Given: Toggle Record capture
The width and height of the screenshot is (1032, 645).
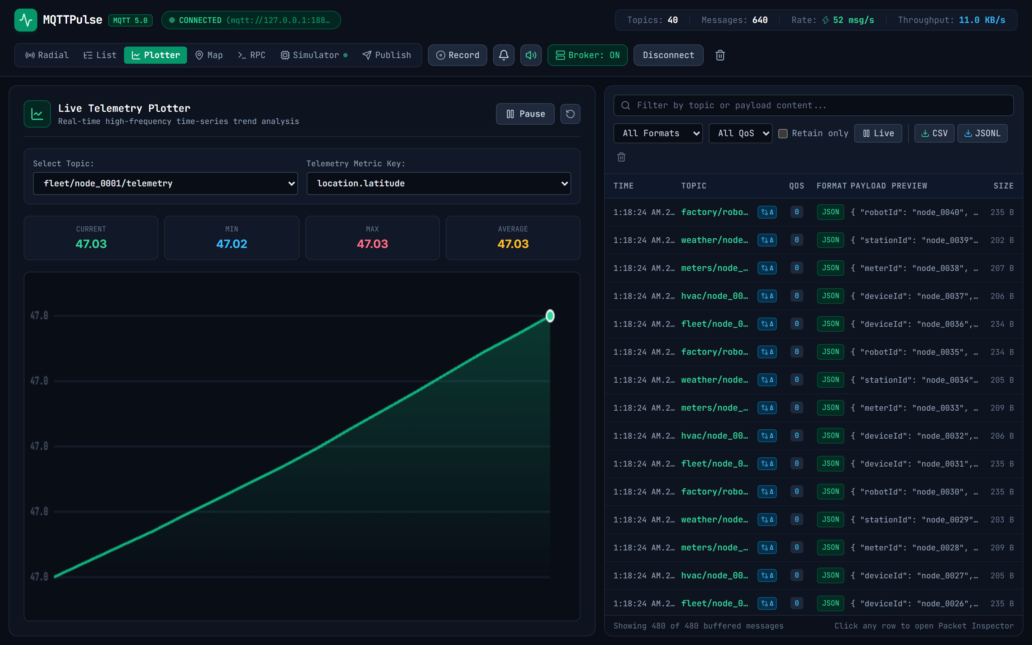Looking at the screenshot, I should click(x=457, y=55).
